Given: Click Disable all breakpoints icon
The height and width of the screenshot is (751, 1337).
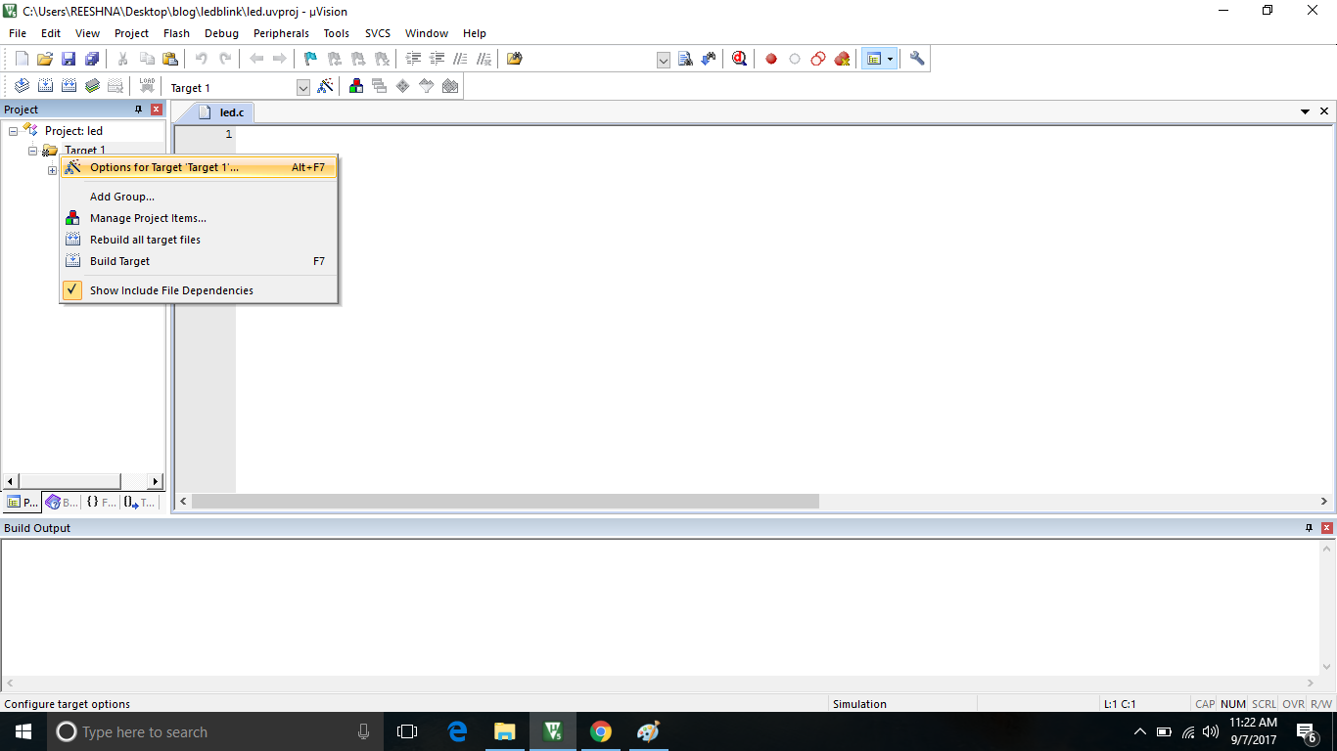Looking at the screenshot, I should [818, 59].
